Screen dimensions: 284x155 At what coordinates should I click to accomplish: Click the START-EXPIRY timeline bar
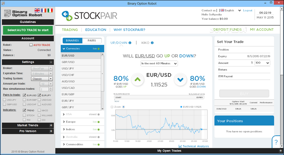coord(159,97)
